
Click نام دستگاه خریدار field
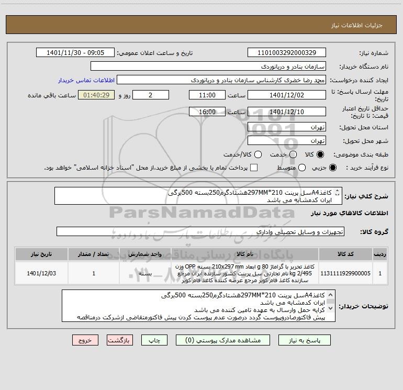(208, 66)
